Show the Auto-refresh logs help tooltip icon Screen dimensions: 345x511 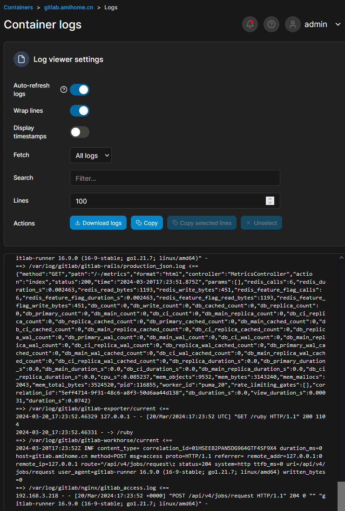coord(64,89)
